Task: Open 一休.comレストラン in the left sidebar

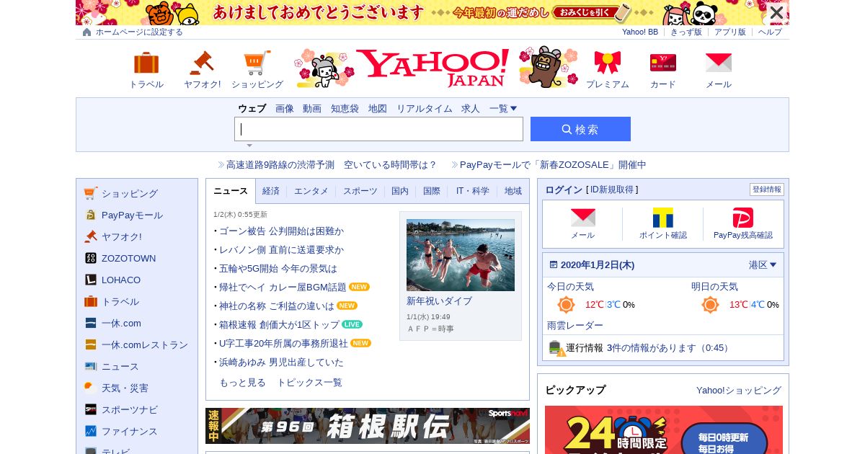Action: (x=145, y=344)
